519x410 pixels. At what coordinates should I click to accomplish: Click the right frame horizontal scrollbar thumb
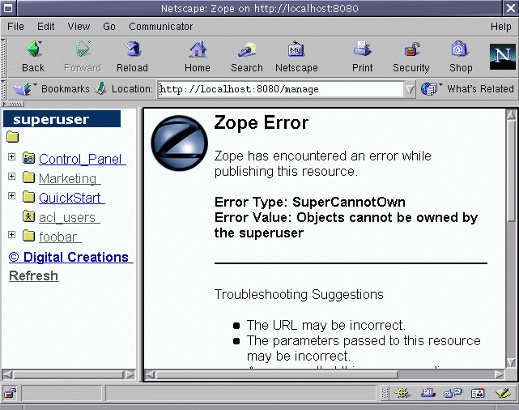click(x=276, y=374)
